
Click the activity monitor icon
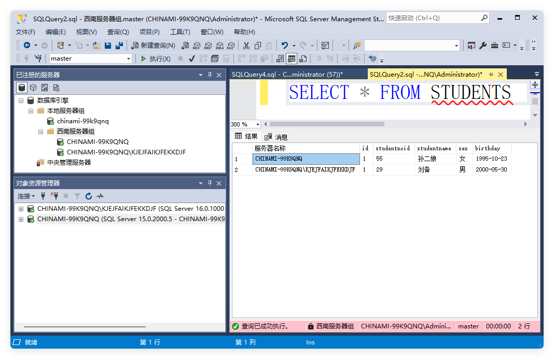(x=325, y=46)
